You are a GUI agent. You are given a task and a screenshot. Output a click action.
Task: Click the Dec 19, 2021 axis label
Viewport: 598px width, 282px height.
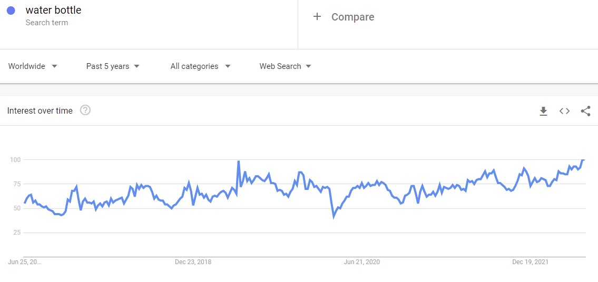(x=531, y=262)
